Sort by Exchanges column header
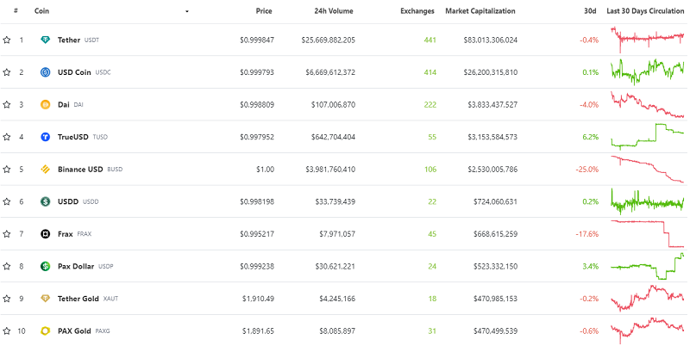 (x=417, y=11)
